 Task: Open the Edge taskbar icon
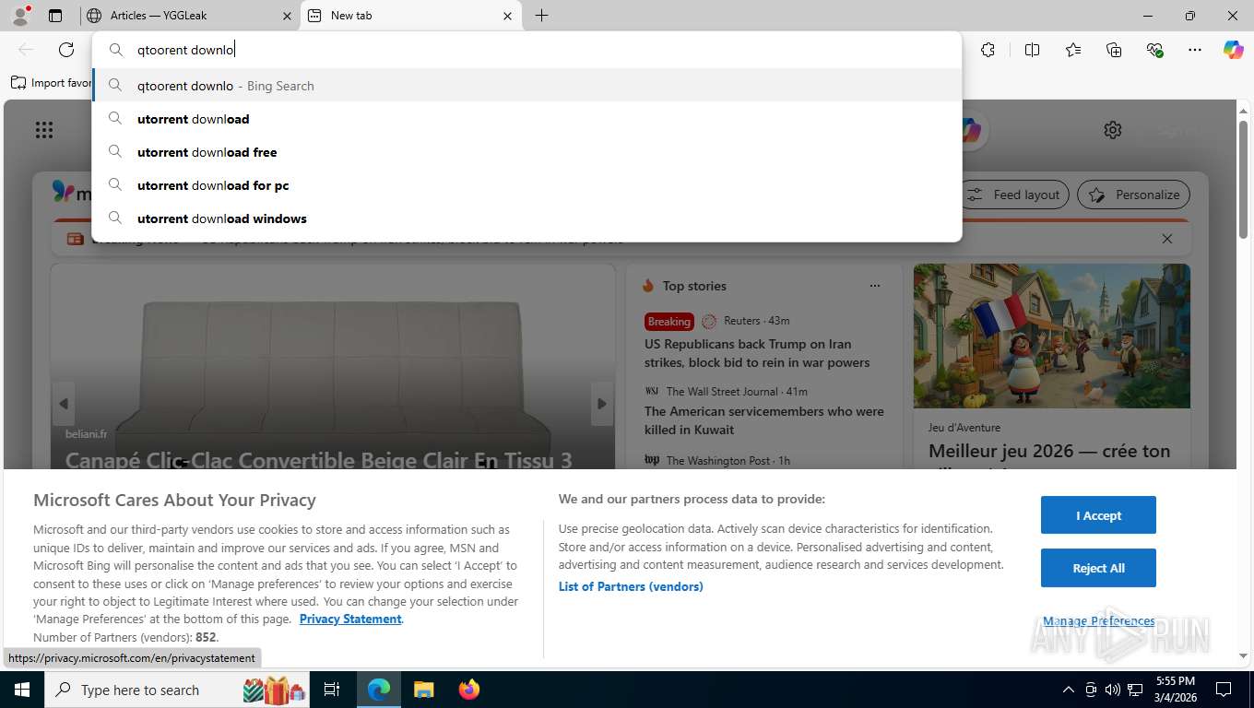pyautogui.click(x=379, y=690)
